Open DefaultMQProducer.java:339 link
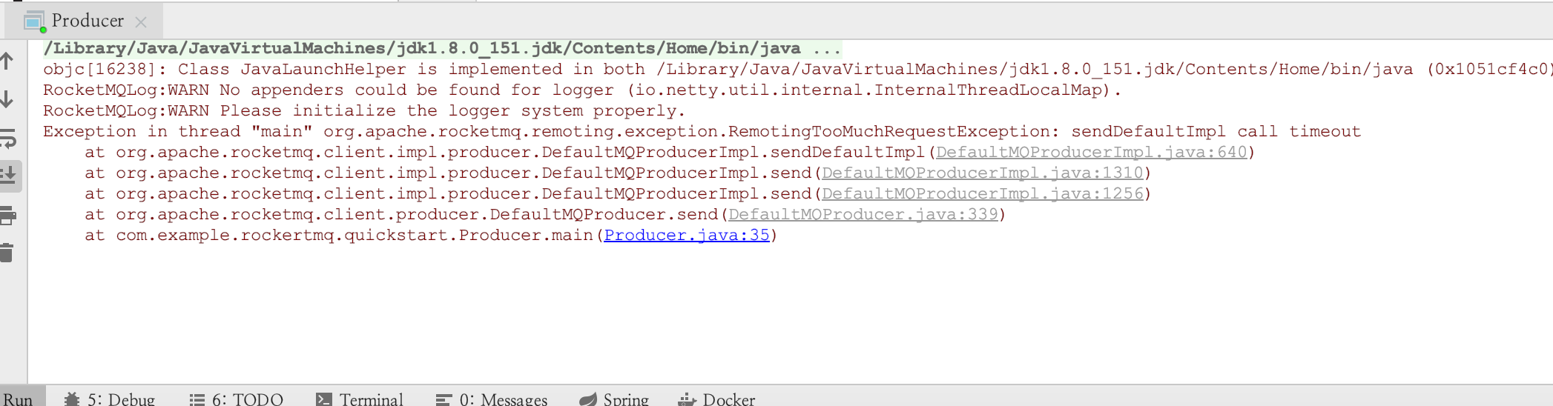Viewport: 1553px width, 406px height. [x=863, y=215]
